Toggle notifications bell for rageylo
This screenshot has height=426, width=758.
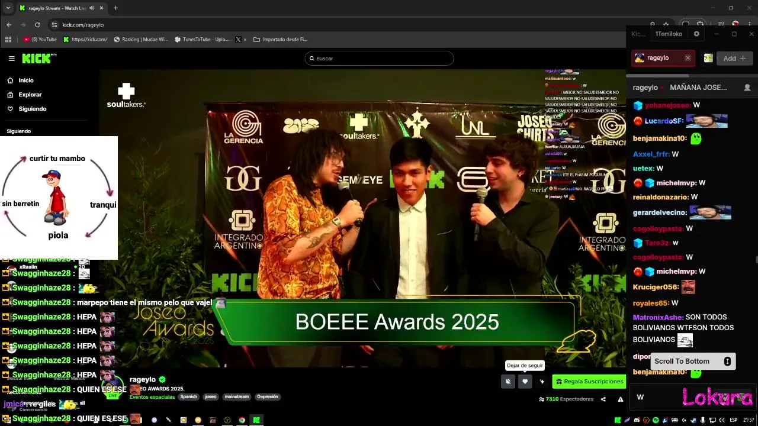[508, 382]
